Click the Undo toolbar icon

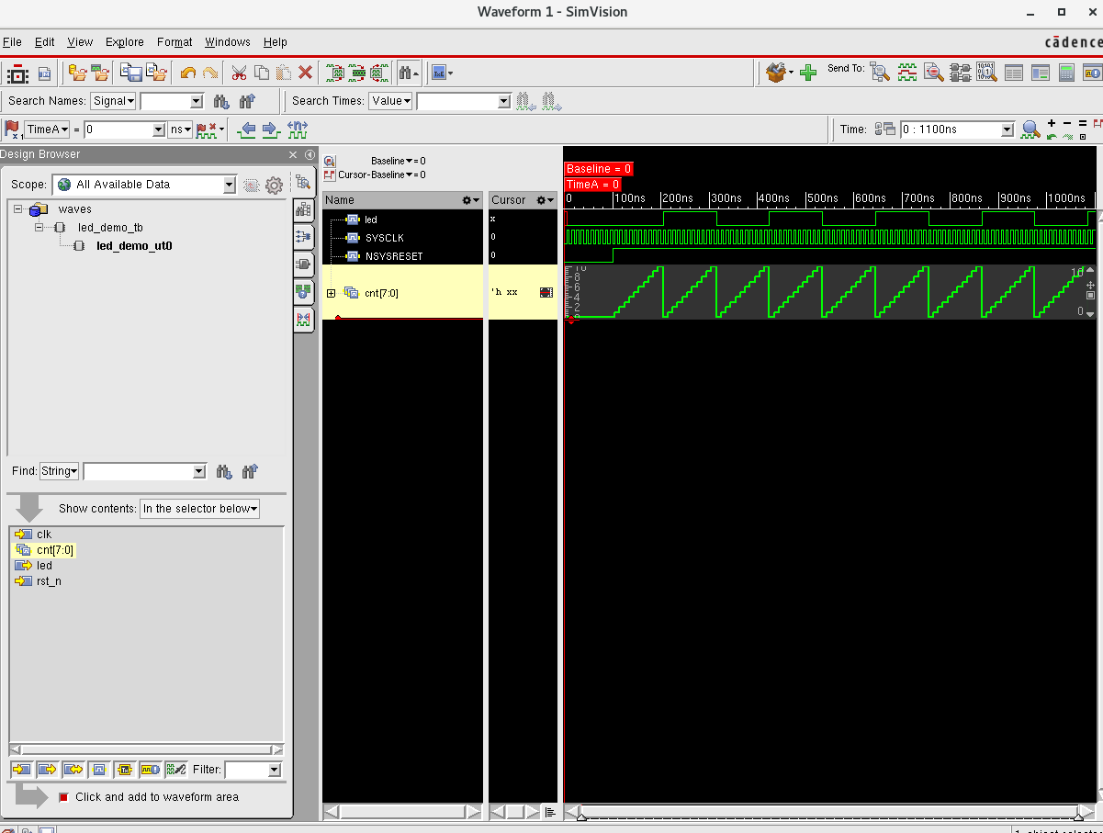188,72
